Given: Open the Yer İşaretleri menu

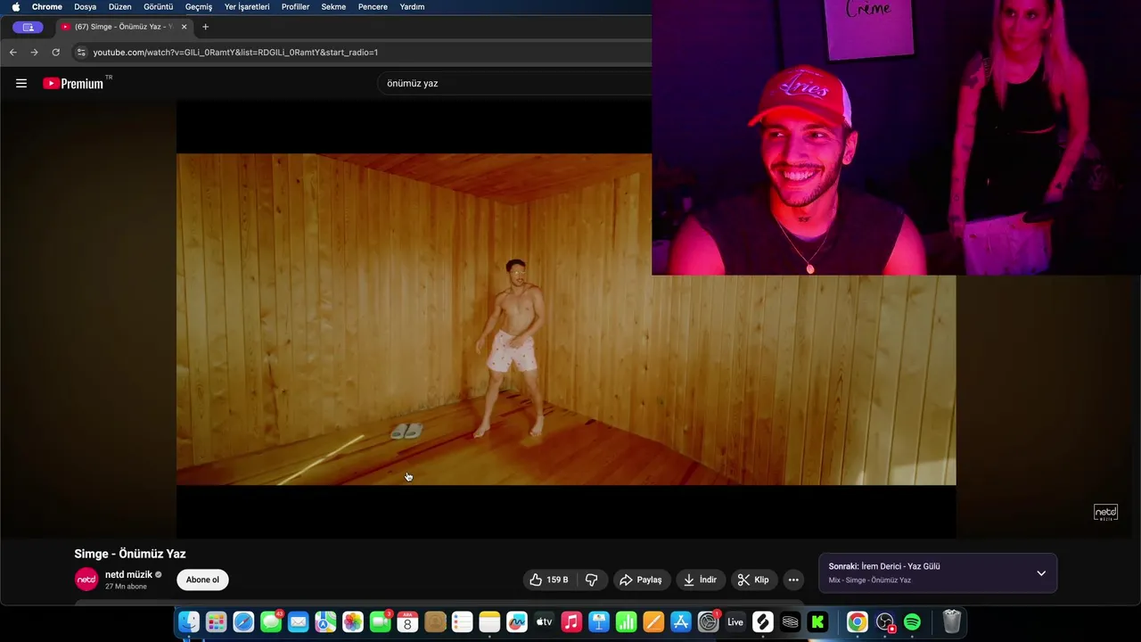Looking at the screenshot, I should [247, 6].
